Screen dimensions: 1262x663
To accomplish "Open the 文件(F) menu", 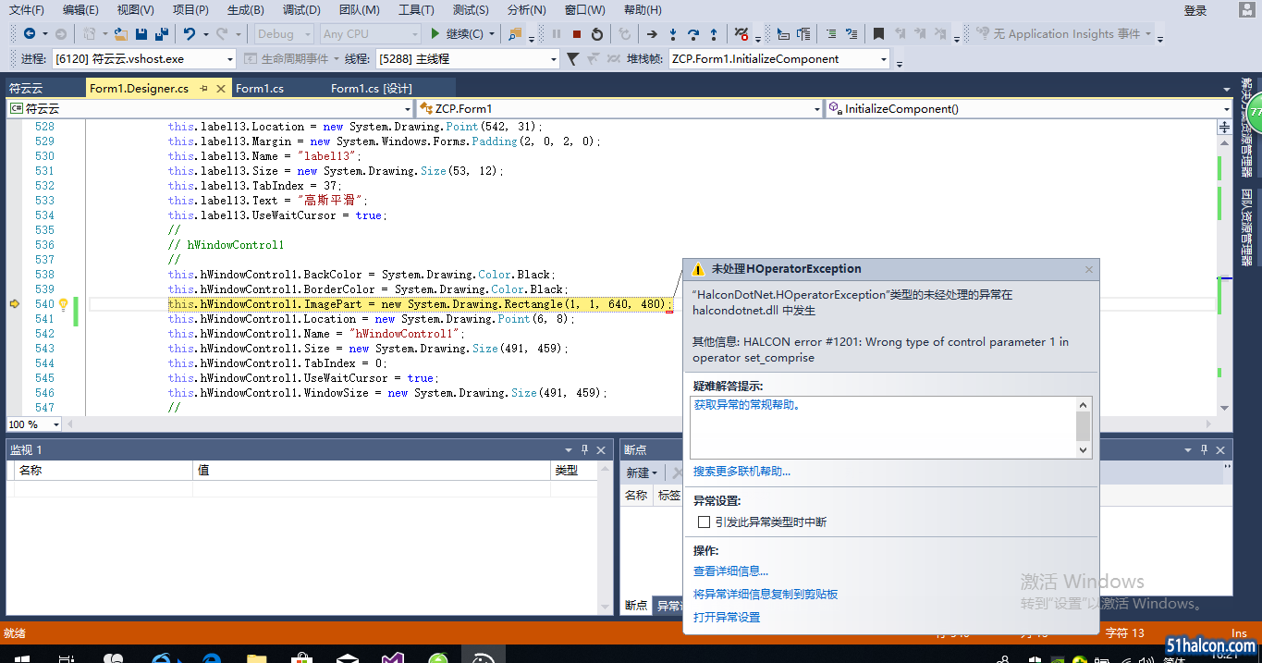I will click(x=27, y=10).
